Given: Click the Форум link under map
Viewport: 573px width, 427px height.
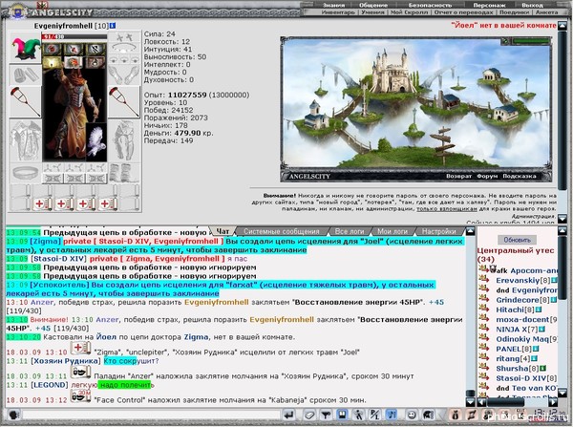Looking at the screenshot, I should tap(487, 176).
